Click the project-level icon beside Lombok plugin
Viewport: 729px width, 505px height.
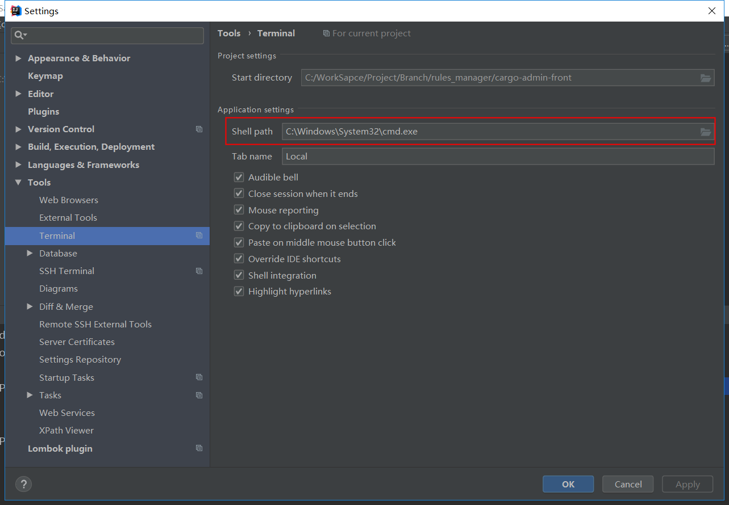199,448
